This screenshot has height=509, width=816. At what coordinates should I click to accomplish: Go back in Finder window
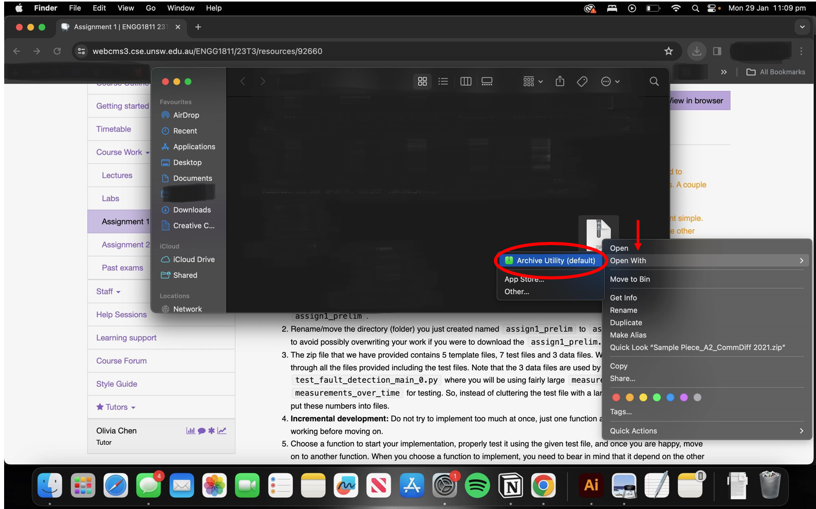(243, 81)
